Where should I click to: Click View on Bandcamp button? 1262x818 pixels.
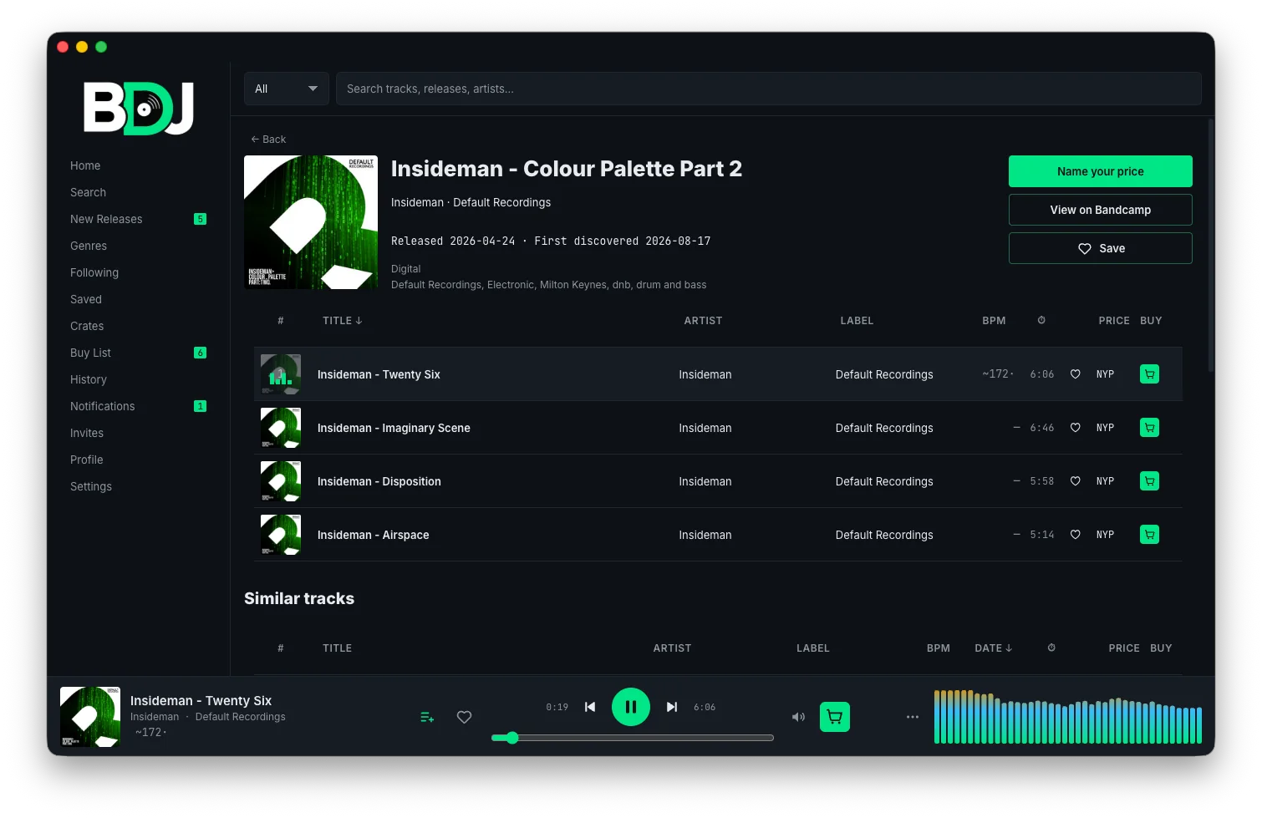tap(1101, 210)
